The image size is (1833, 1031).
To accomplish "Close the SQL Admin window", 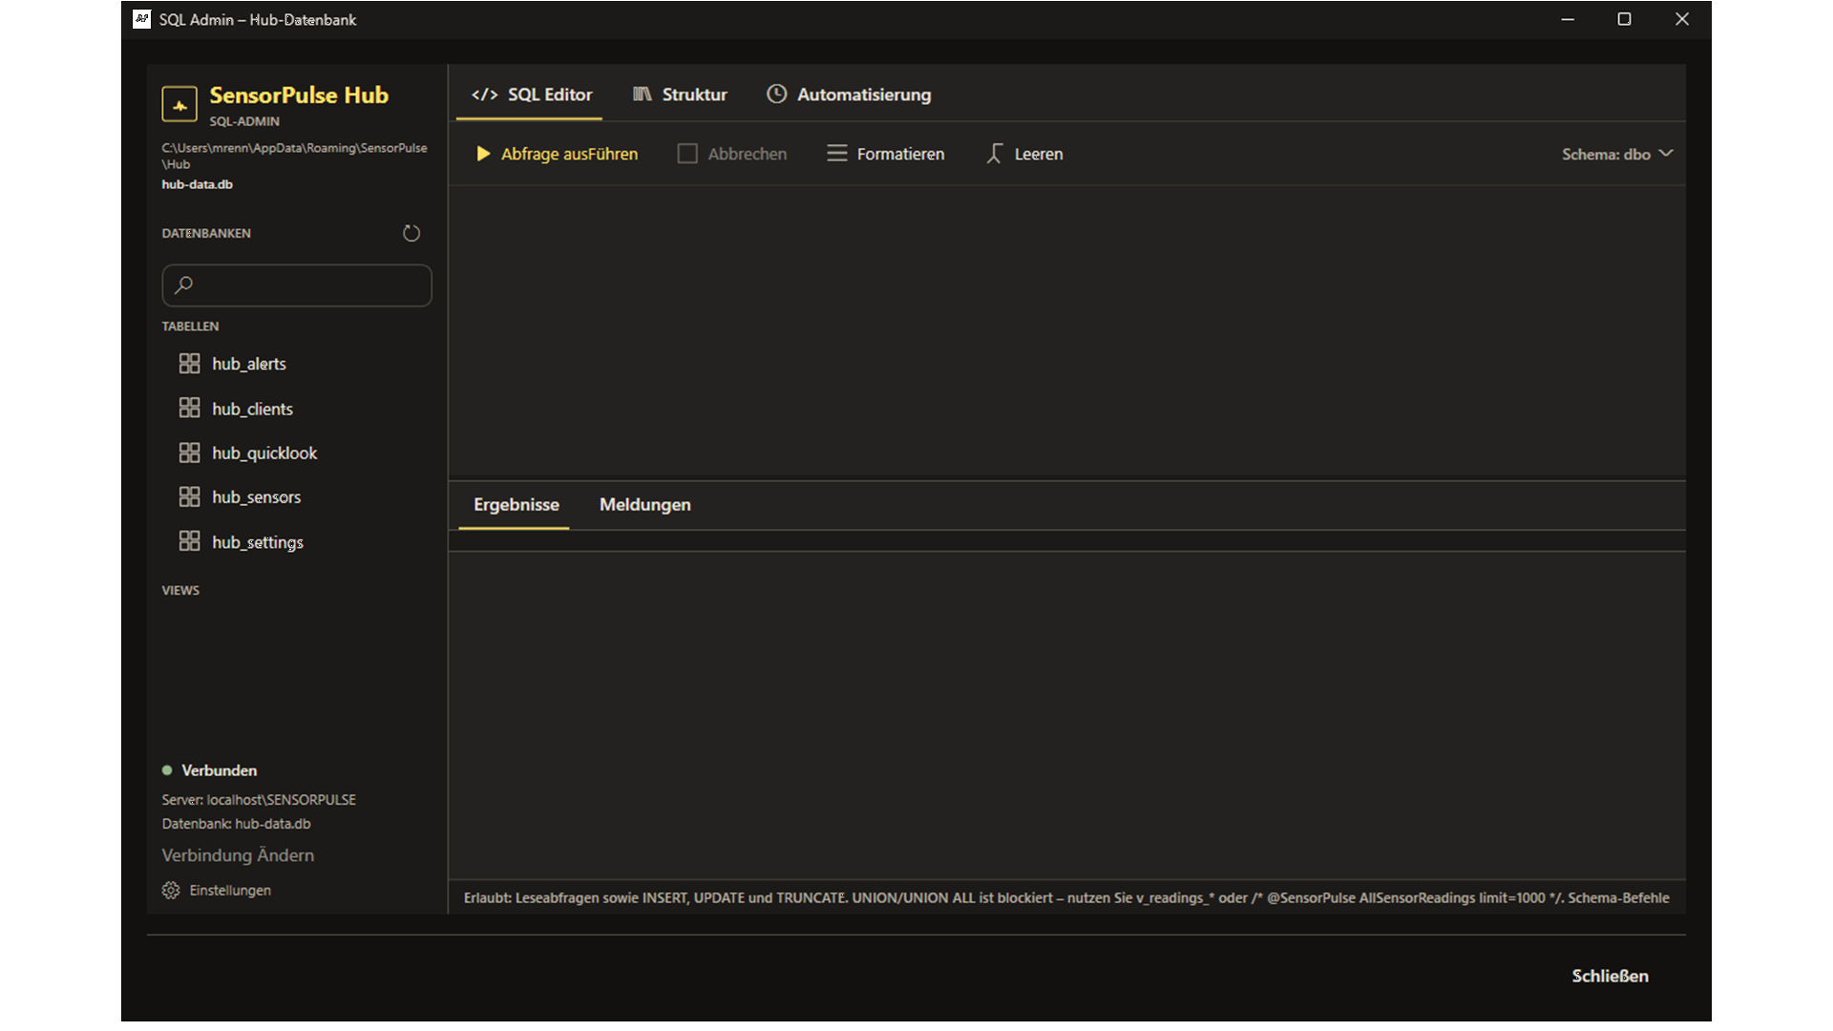I will coord(1682,19).
